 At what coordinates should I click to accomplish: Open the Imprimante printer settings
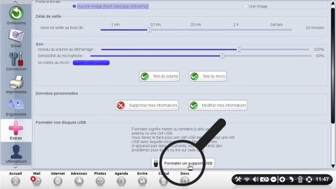tap(16, 84)
